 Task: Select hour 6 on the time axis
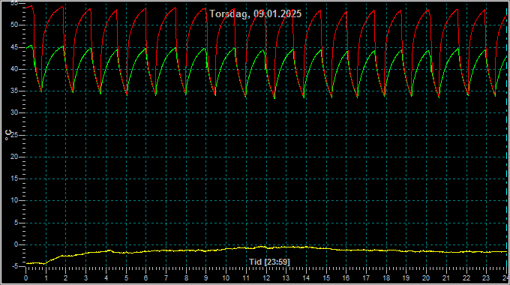point(145,278)
